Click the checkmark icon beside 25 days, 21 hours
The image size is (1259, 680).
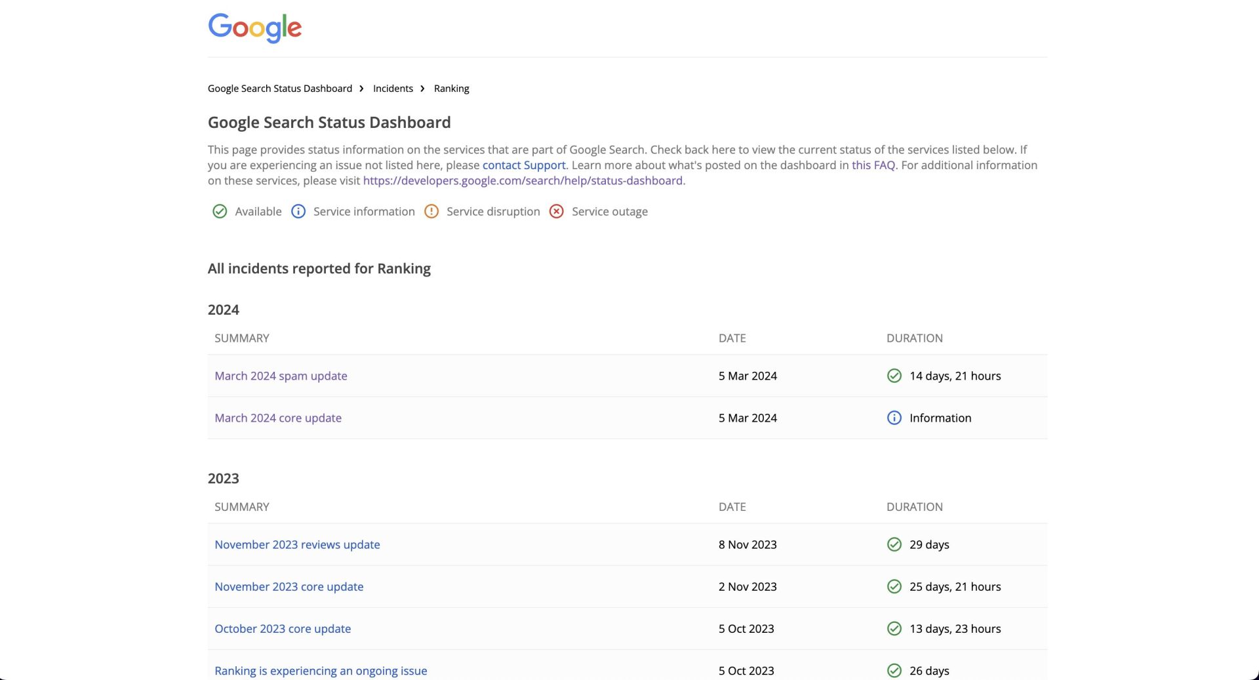point(894,586)
